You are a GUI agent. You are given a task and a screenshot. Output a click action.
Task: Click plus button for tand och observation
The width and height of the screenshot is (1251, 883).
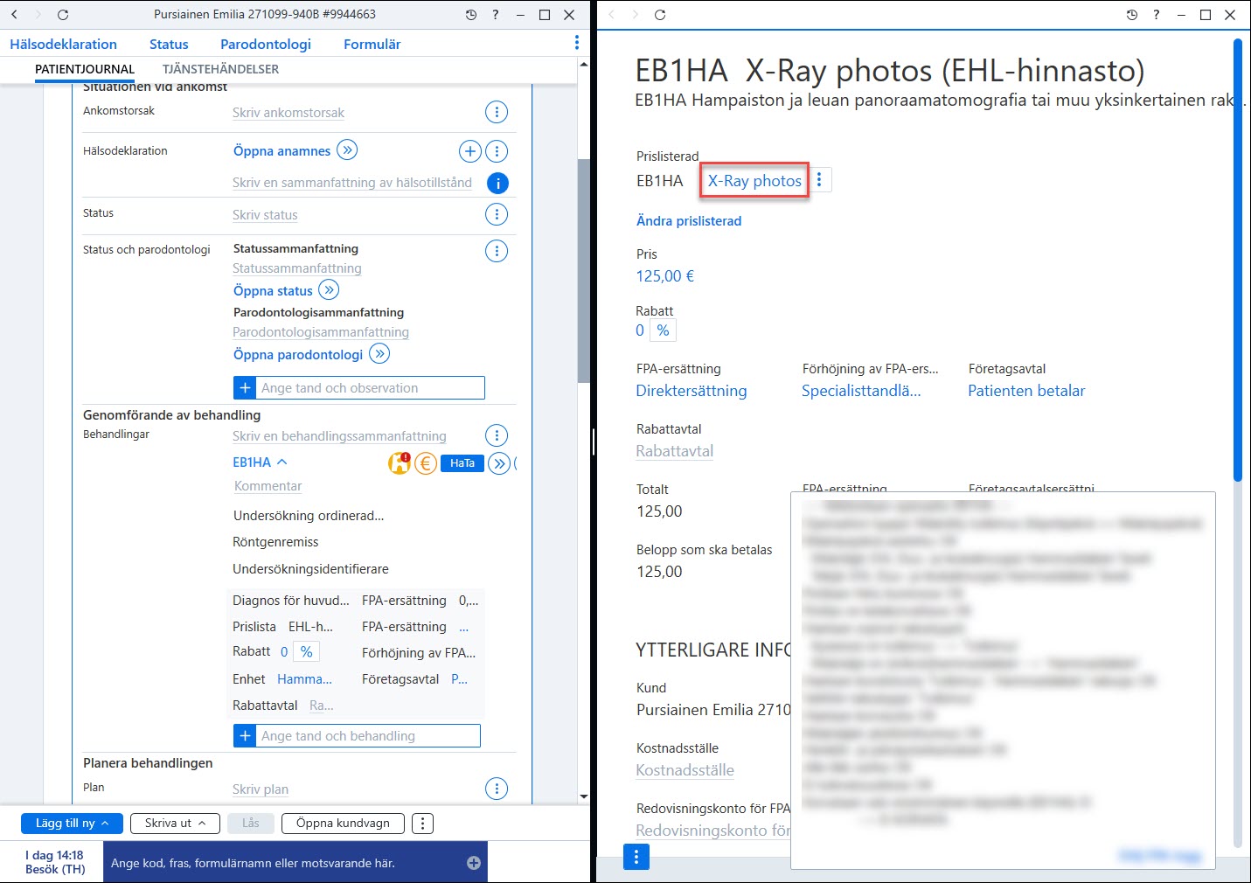click(x=245, y=388)
